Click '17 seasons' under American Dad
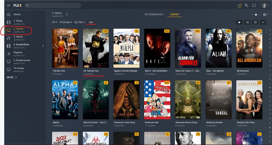Screen dimensions: 272x145 (x=150, y=126)
